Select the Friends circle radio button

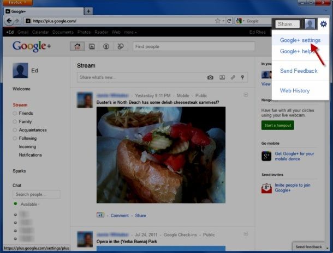tap(15, 113)
